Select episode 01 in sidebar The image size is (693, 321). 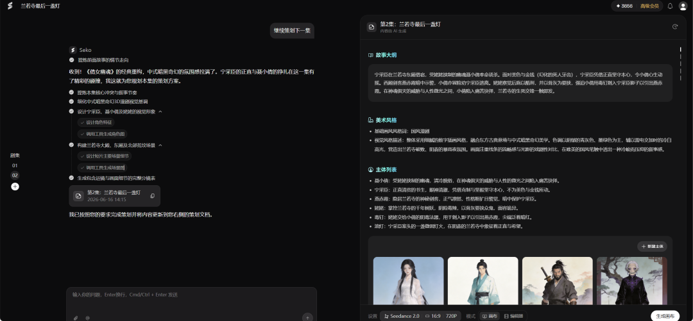click(x=15, y=165)
